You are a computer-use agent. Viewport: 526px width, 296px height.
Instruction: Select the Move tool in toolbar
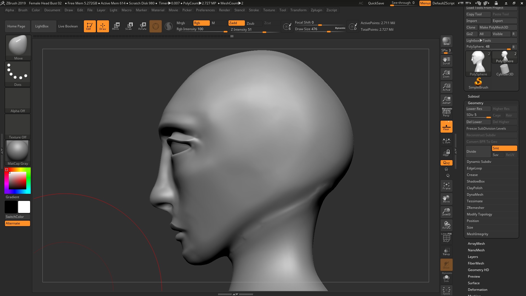coord(116,26)
